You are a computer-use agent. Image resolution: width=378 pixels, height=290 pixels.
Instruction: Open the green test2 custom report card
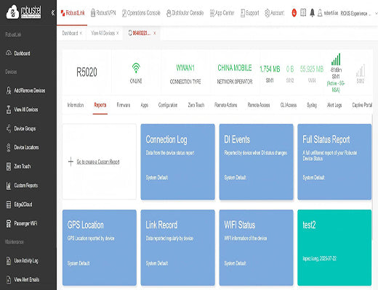334,248
